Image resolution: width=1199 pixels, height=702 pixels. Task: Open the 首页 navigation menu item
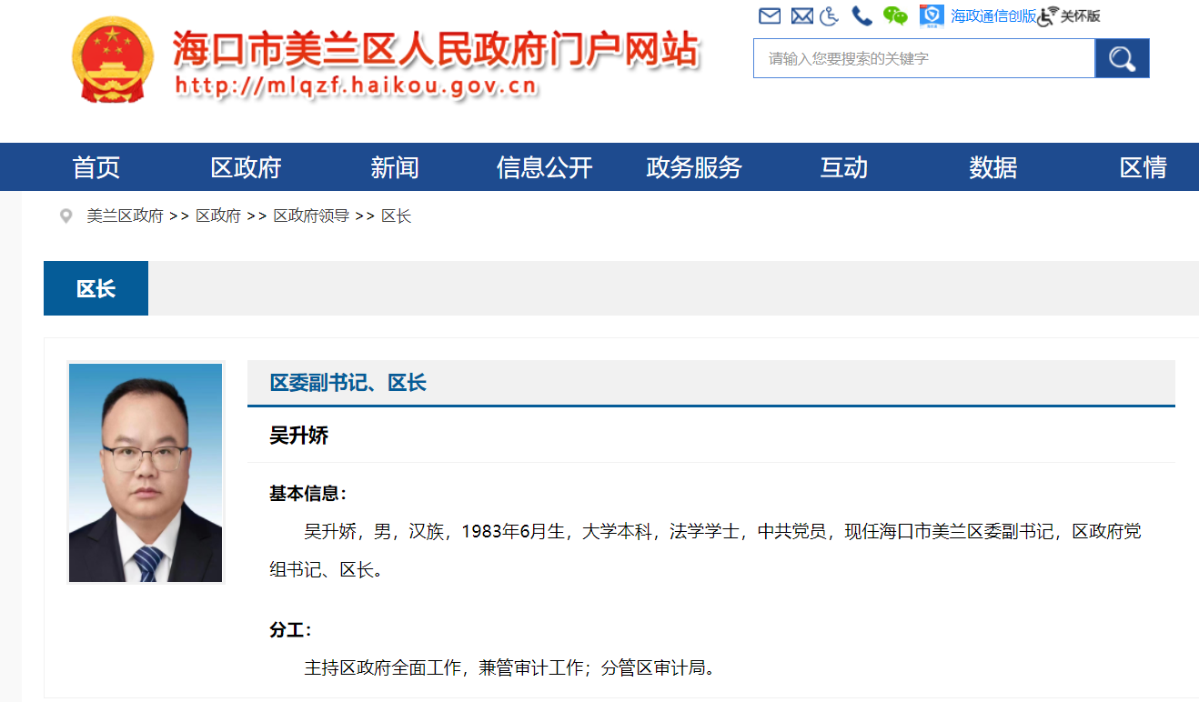(96, 167)
